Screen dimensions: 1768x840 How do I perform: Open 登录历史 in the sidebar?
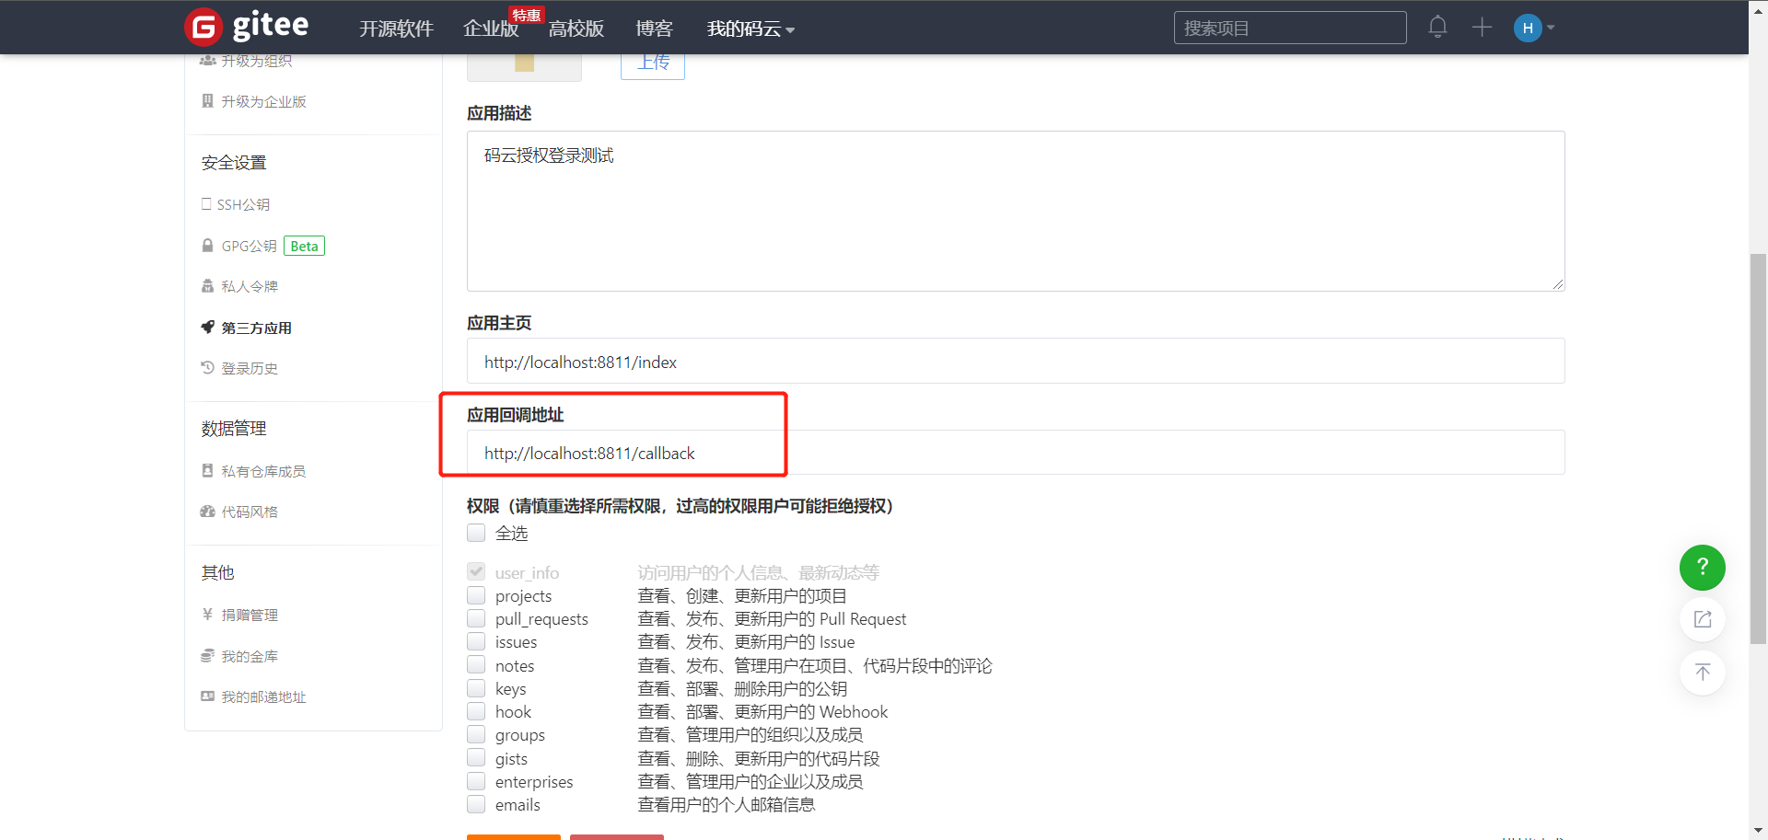[x=248, y=367]
